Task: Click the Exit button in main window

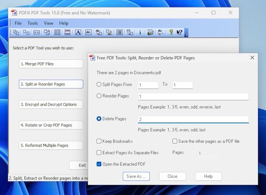Action: pos(79,165)
